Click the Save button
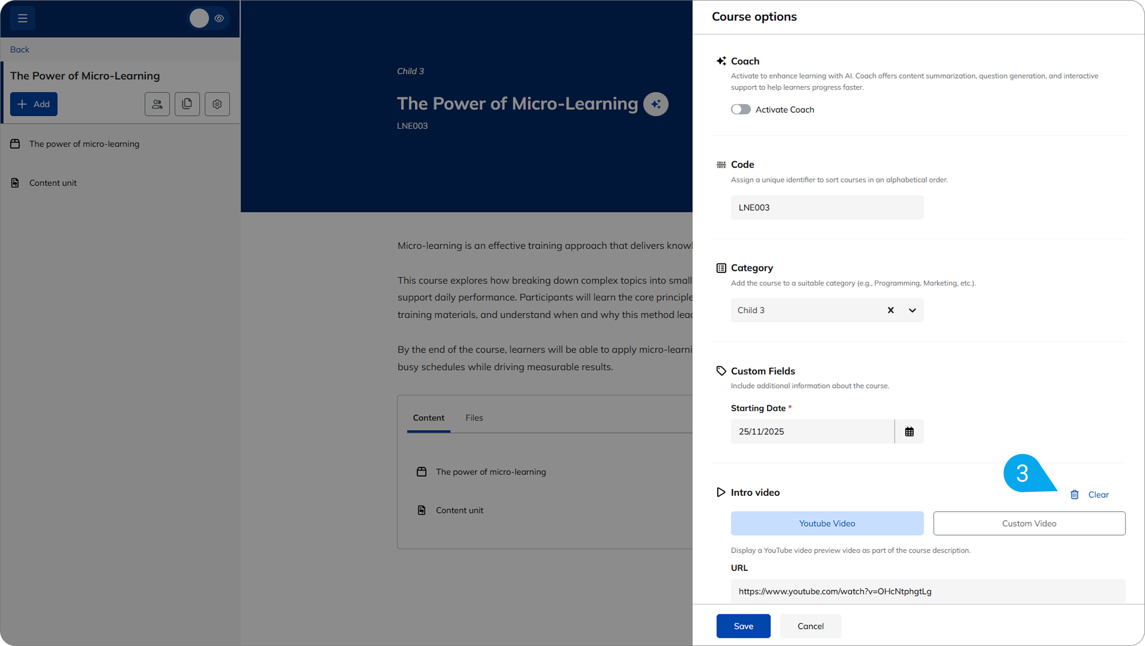The width and height of the screenshot is (1145, 646). (x=743, y=626)
